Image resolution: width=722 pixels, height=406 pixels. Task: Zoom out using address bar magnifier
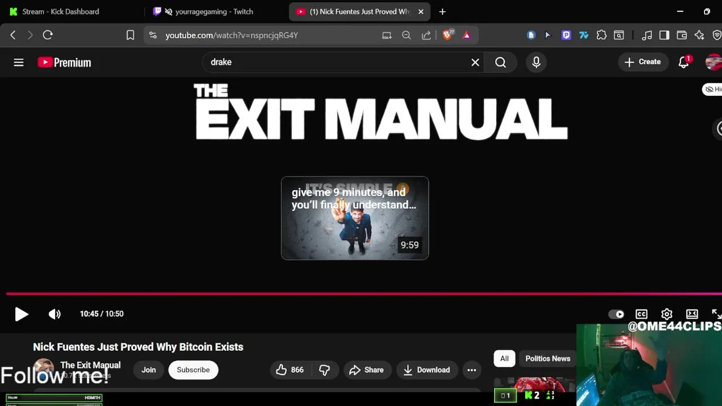tap(406, 35)
